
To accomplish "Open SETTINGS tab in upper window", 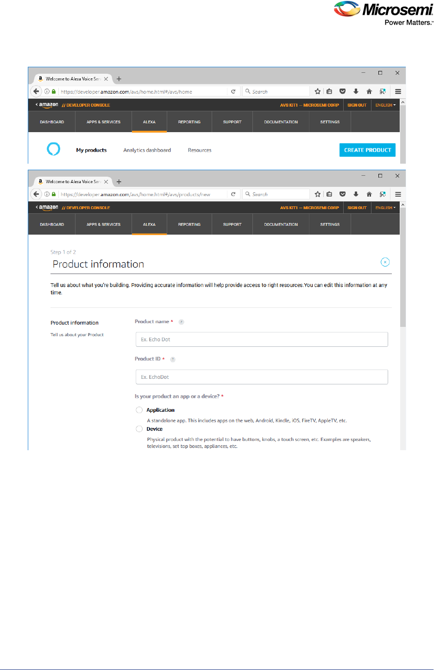I will (x=330, y=122).
